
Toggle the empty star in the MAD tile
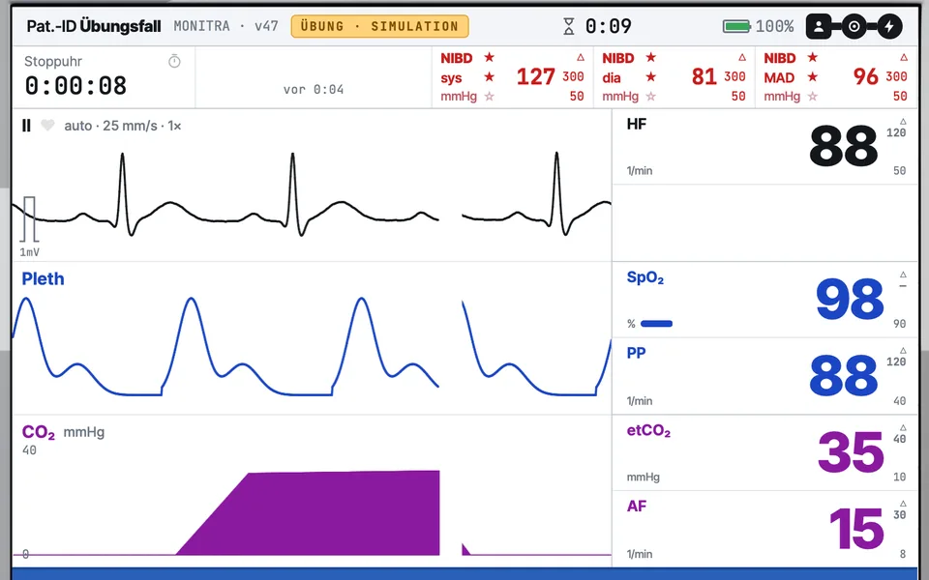812,96
